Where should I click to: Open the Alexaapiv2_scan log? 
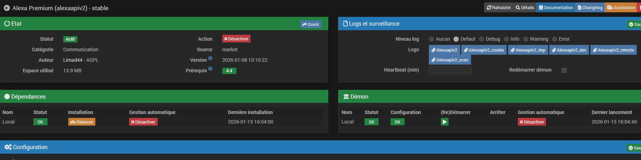coord(450,60)
